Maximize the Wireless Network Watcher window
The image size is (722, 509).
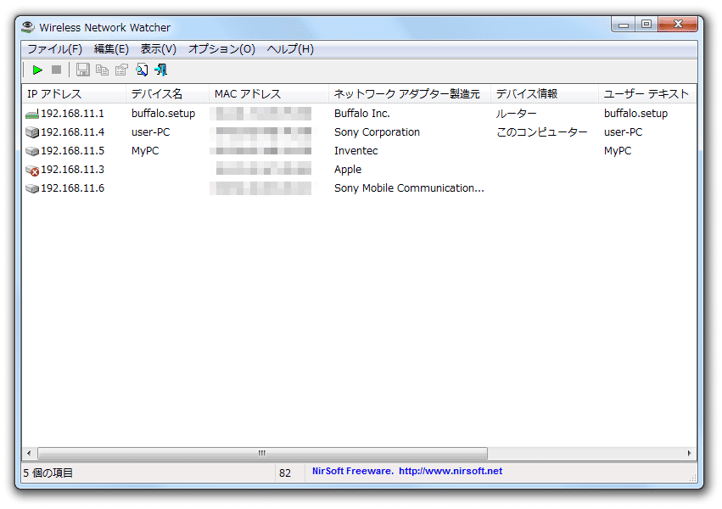(x=646, y=24)
